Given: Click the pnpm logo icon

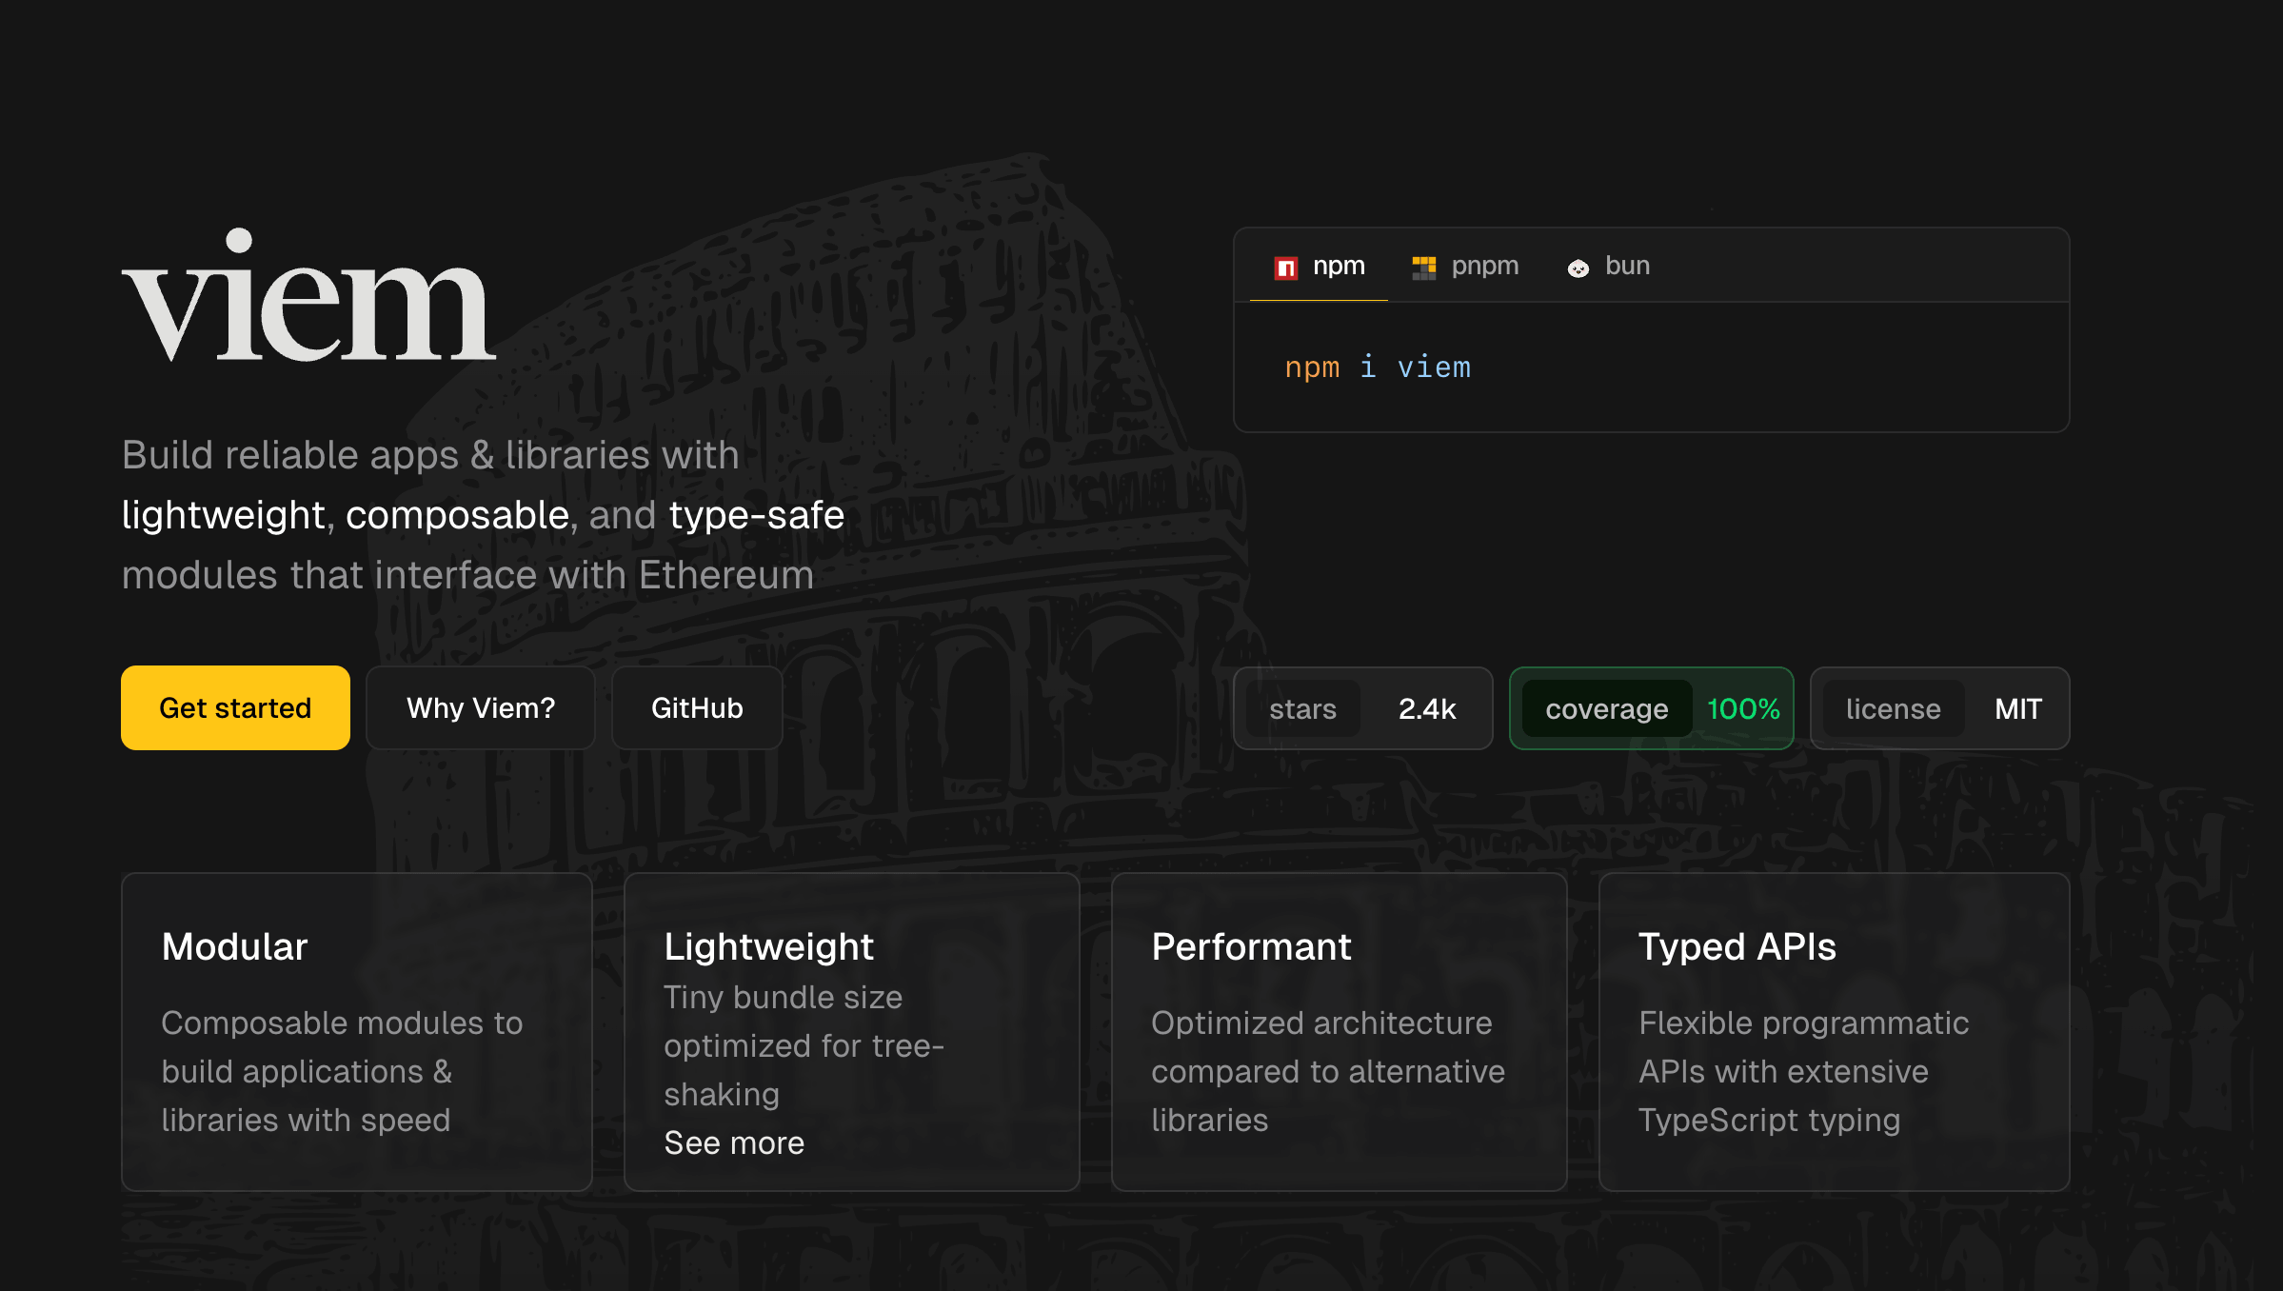Looking at the screenshot, I should pos(1424,268).
